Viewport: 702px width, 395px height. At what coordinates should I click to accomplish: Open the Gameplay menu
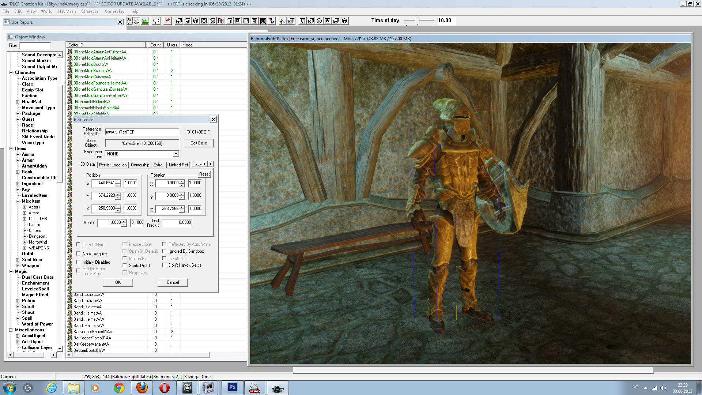coord(114,11)
